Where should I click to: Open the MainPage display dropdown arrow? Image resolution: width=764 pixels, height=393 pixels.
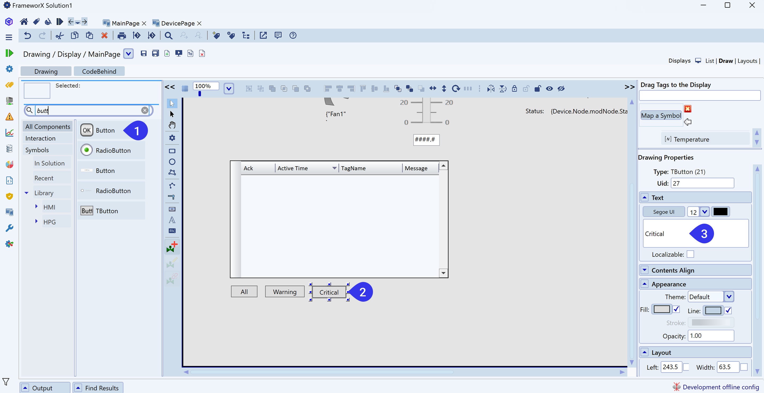128,54
